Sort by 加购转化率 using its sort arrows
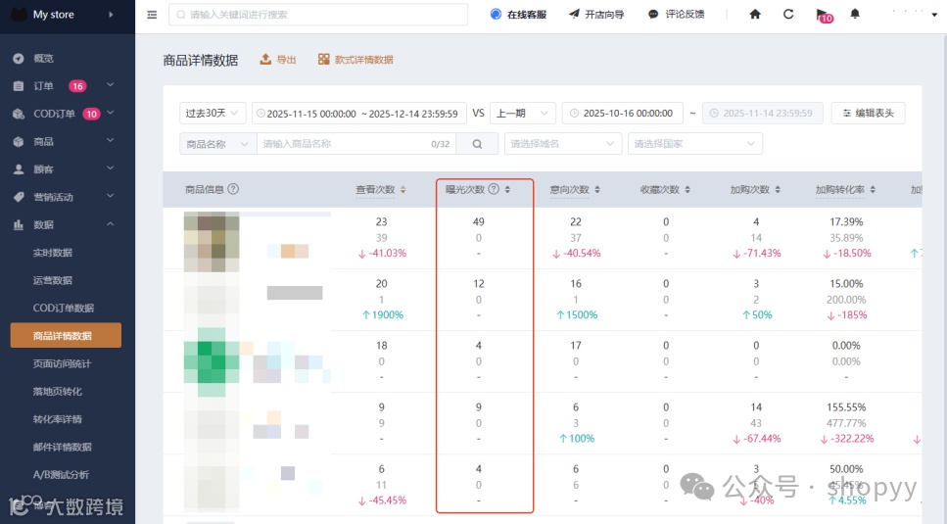947x524 pixels. [873, 190]
